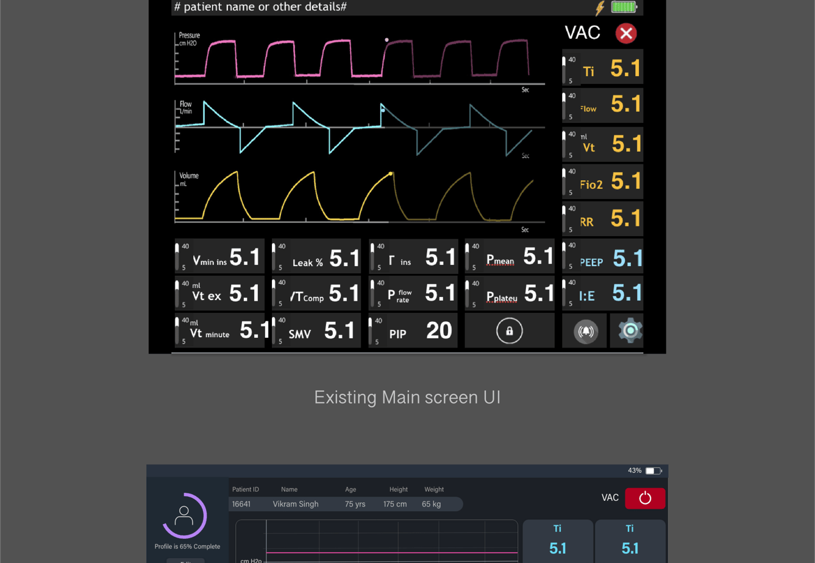Select the Fio2 parameter tile
This screenshot has width=815, height=563.
point(603,181)
